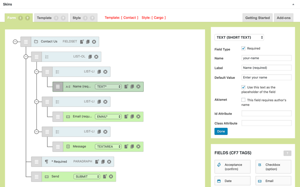
Task: Collapse the Contact Us fieldset tree
Action: [15, 42]
